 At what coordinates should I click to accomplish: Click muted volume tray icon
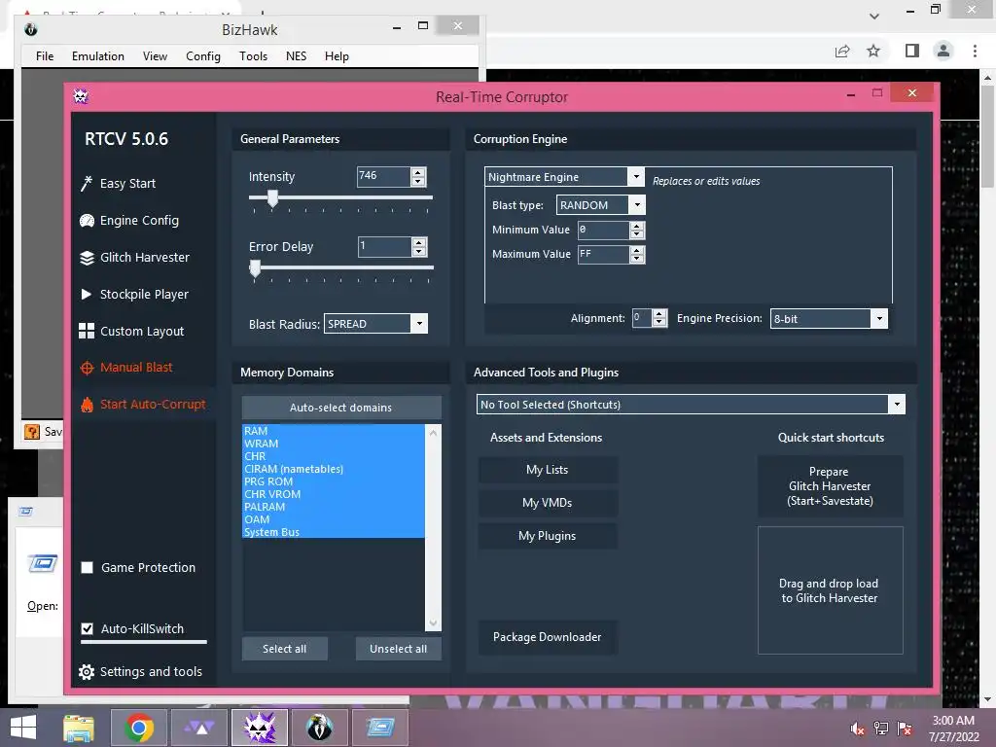858,729
